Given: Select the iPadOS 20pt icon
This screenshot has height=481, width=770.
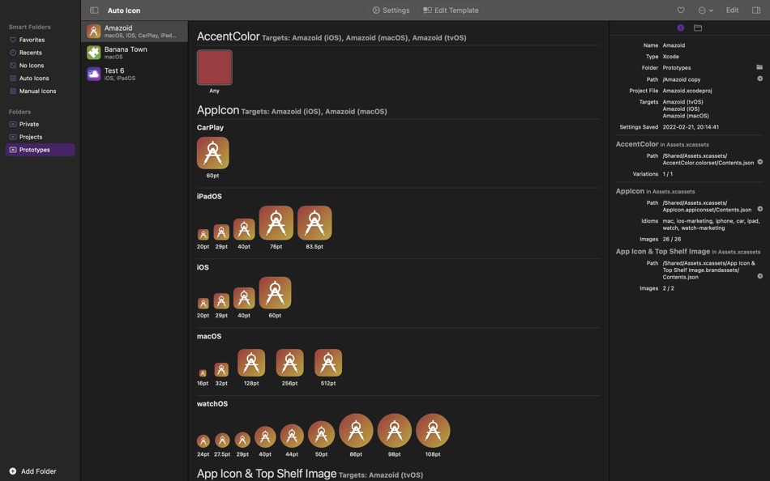Looking at the screenshot, I should click(203, 235).
